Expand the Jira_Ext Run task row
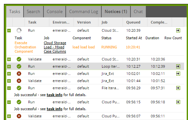The image size is (188, 120). 9,74
